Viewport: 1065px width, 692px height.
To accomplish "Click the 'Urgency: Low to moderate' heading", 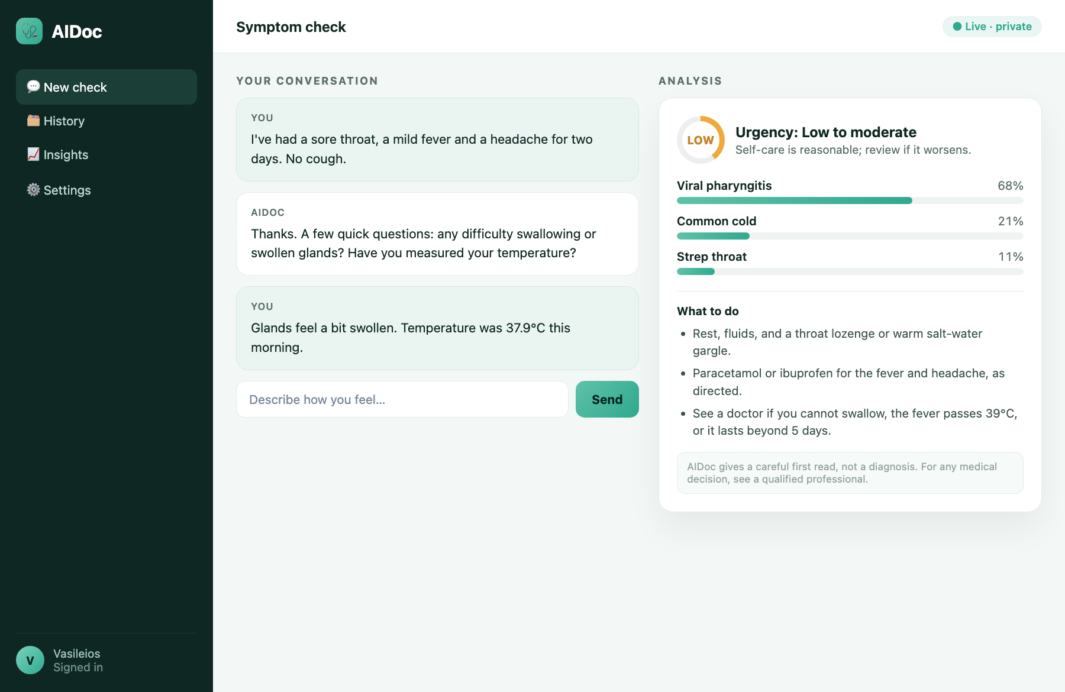I will (826, 132).
